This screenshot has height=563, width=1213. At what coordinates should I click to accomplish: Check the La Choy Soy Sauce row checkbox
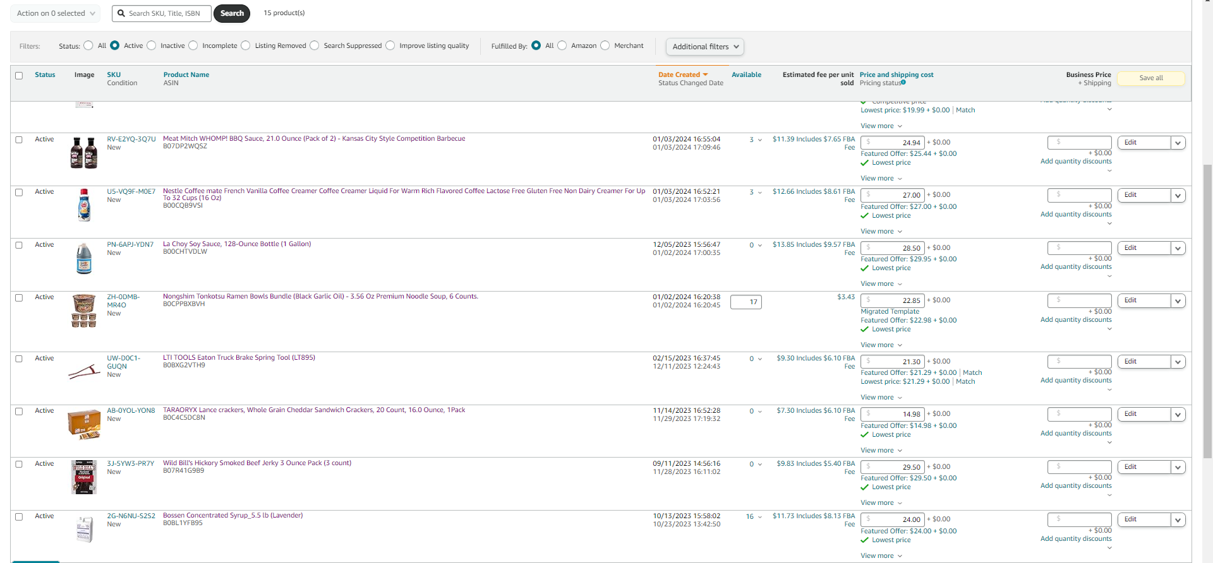(19, 246)
